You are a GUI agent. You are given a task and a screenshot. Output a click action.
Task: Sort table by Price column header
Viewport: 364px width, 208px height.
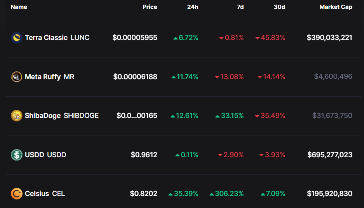click(x=150, y=7)
